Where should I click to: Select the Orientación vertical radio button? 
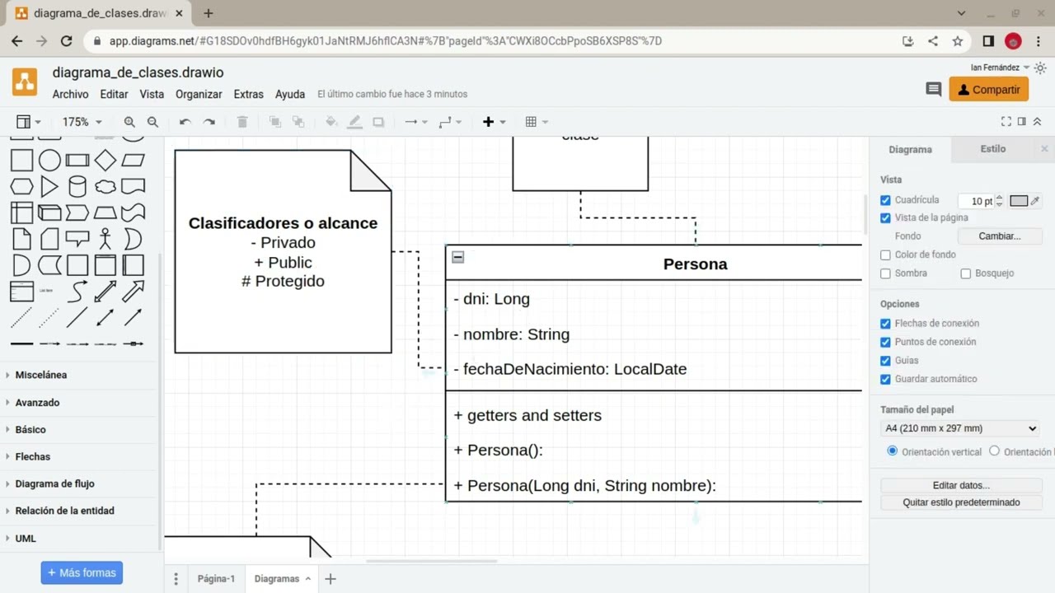(x=893, y=451)
